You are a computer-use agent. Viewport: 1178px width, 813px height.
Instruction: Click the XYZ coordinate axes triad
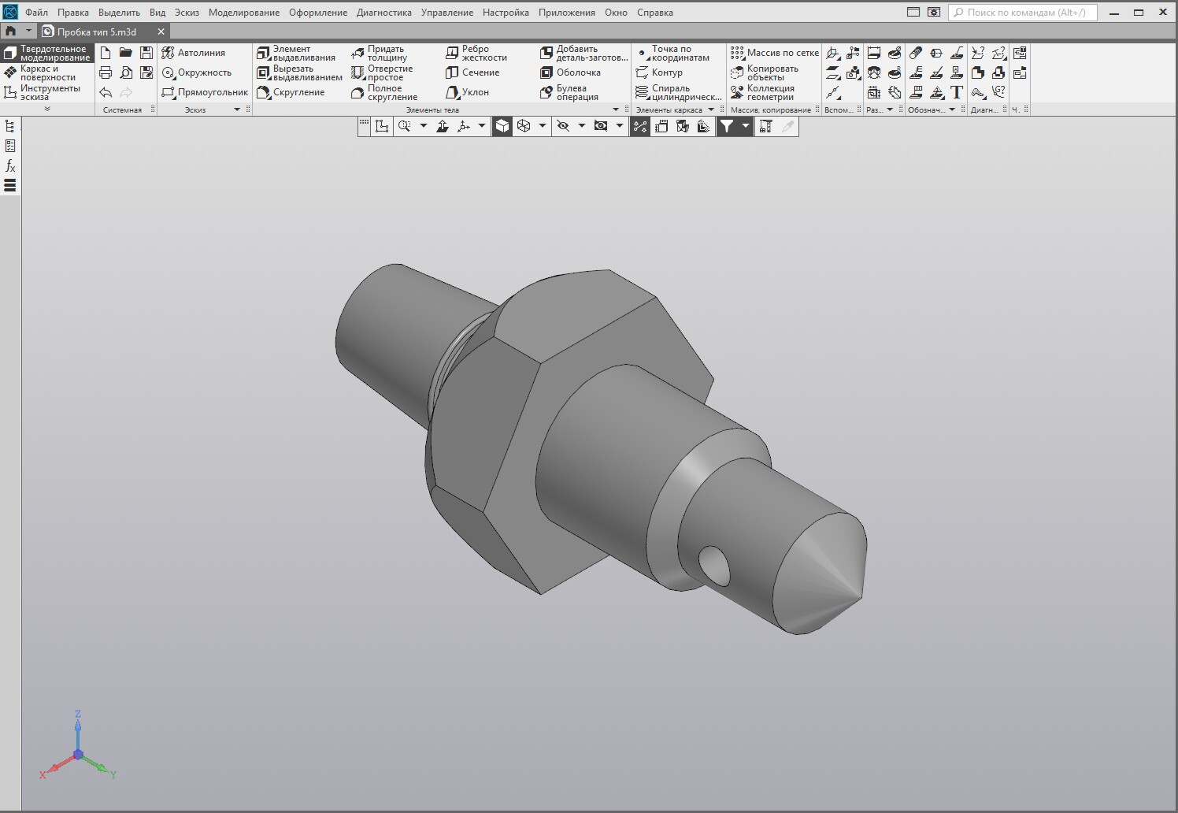click(x=78, y=747)
